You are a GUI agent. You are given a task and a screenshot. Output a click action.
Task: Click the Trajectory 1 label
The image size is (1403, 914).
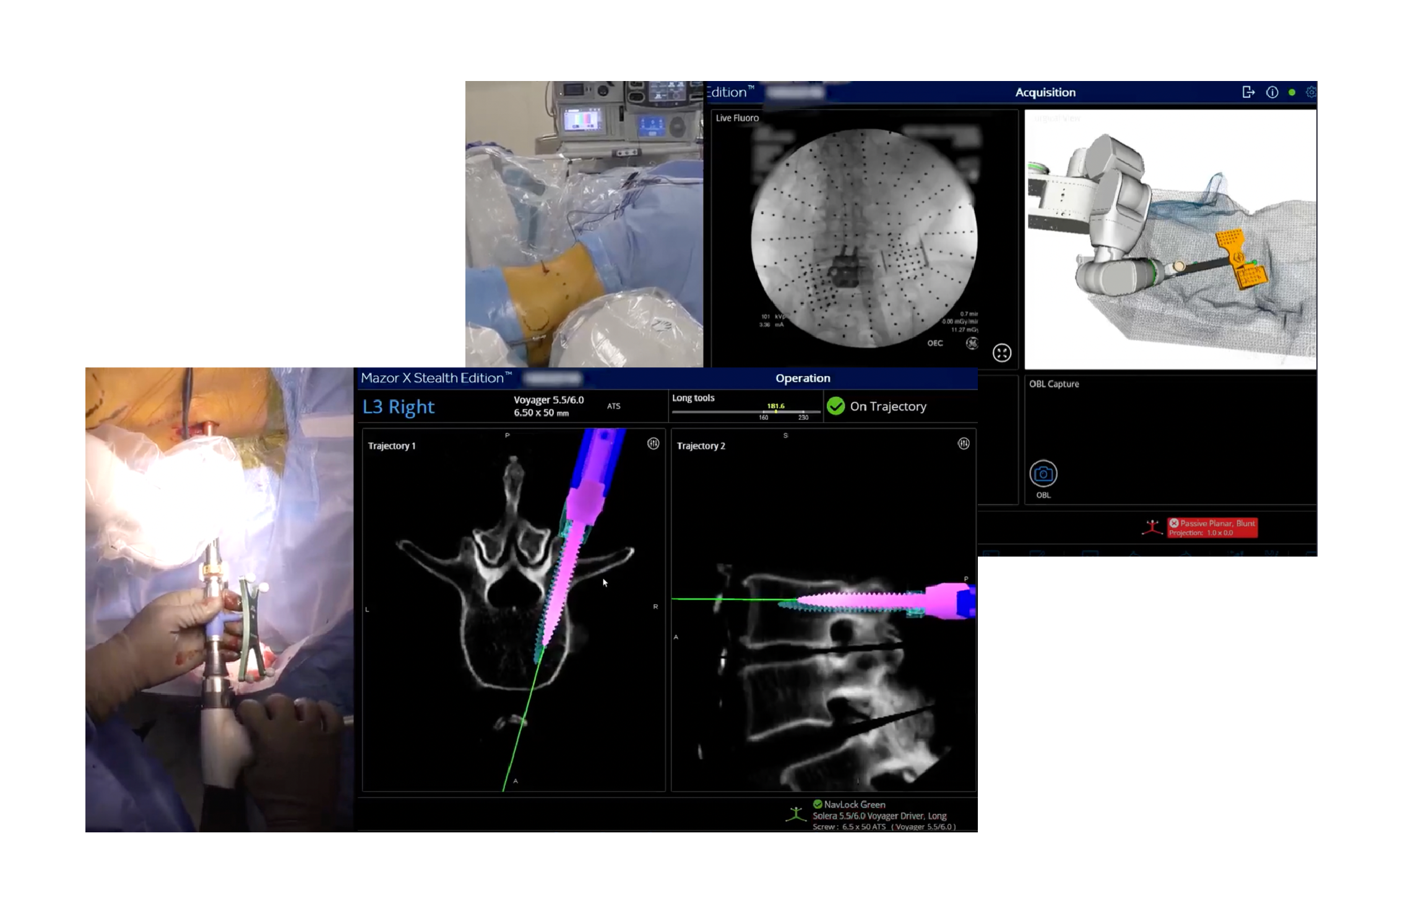coord(392,446)
